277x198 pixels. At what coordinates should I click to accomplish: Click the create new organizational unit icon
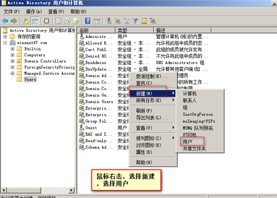click(x=126, y=21)
